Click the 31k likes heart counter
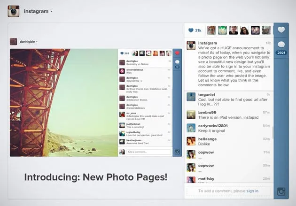This screenshot has height=206, width=296. pos(195,30)
